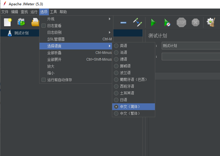Viewport: 220px width, 156px height.
Task: Click the name field containing 测试计划
Action: click(x=191, y=46)
